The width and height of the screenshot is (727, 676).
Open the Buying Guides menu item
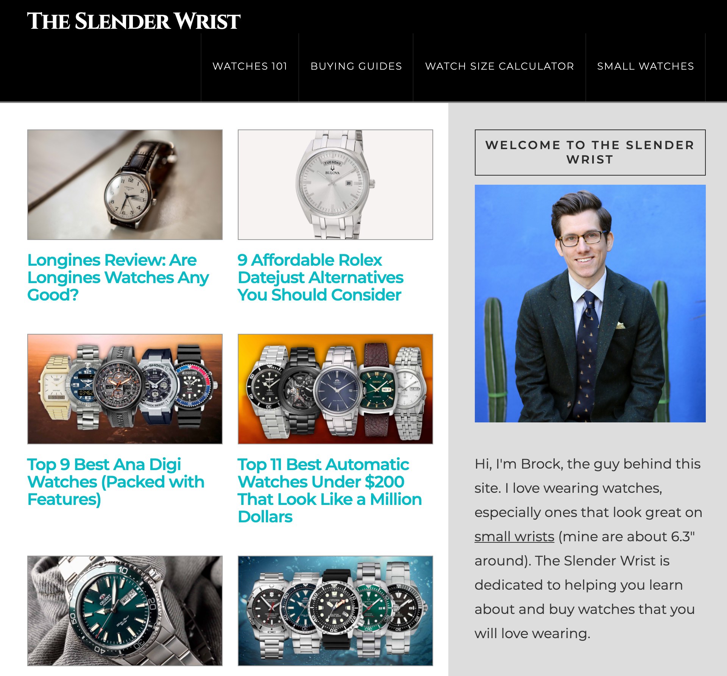[356, 66]
